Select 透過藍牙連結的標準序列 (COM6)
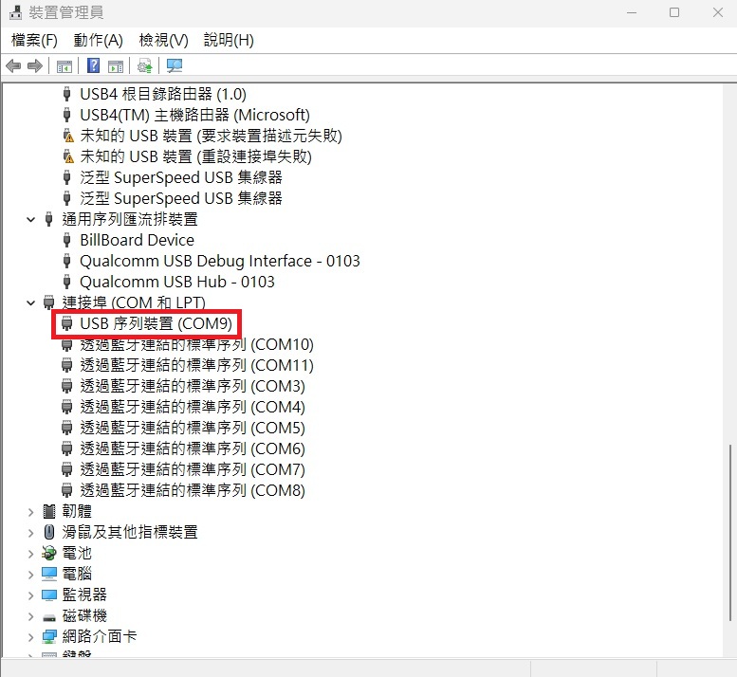The height and width of the screenshot is (677, 737). pos(193,448)
